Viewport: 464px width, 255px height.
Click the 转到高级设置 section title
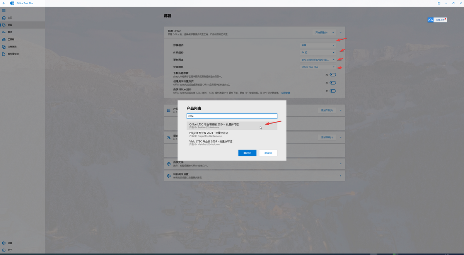(181, 174)
